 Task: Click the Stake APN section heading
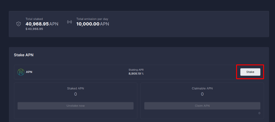pos(24,55)
